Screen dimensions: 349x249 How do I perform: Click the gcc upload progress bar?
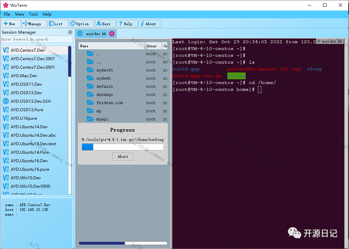123,147
